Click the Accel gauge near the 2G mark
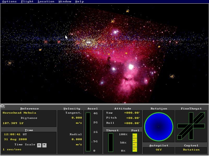This screenshot has height=156, width=209. (88, 122)
